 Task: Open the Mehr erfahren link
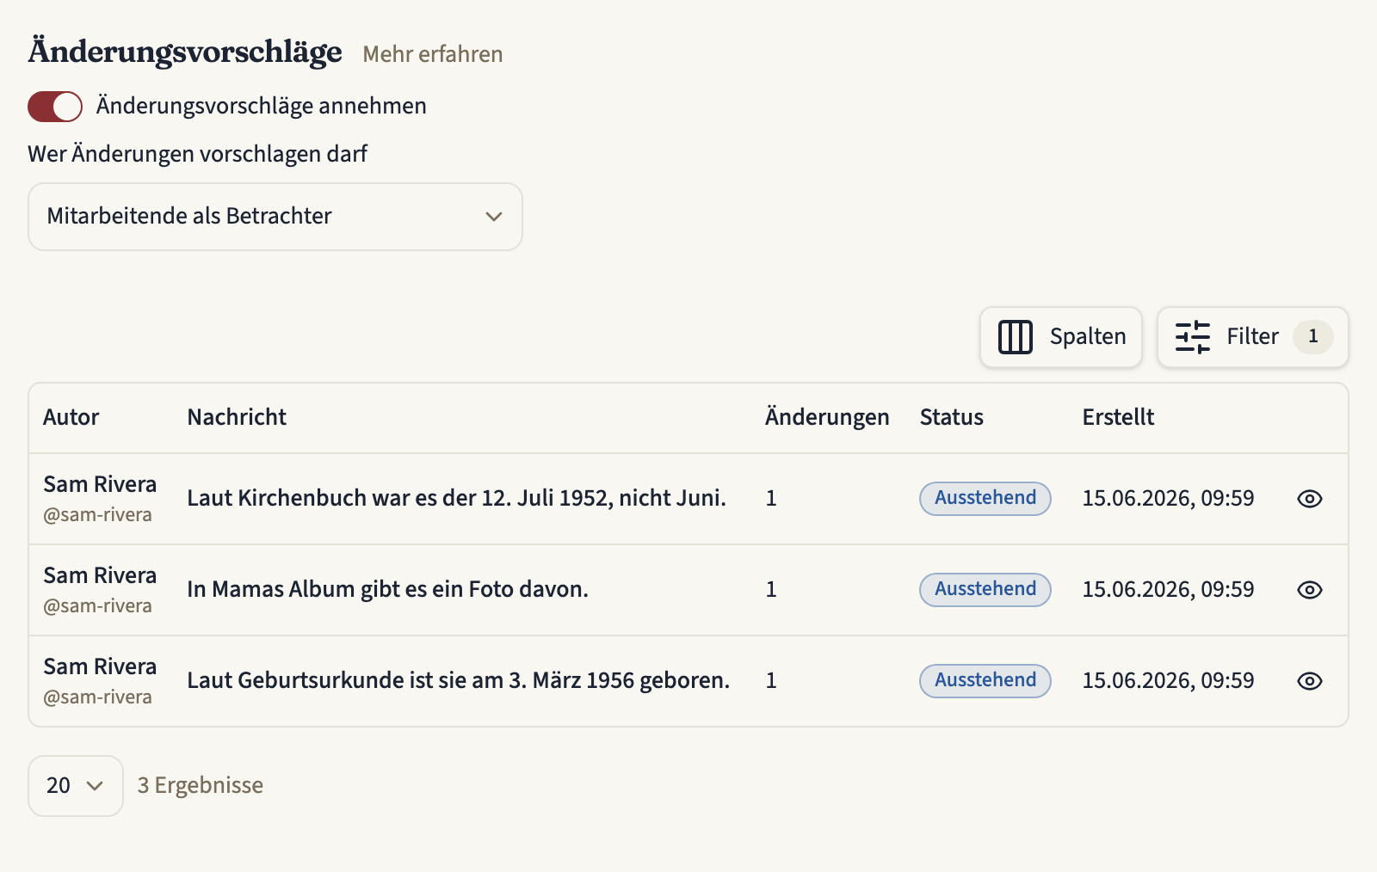(x=432, y=54)
